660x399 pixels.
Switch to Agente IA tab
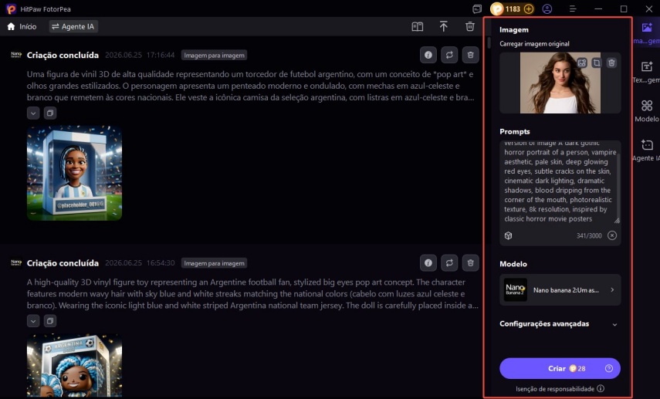(x=73, y=26)
